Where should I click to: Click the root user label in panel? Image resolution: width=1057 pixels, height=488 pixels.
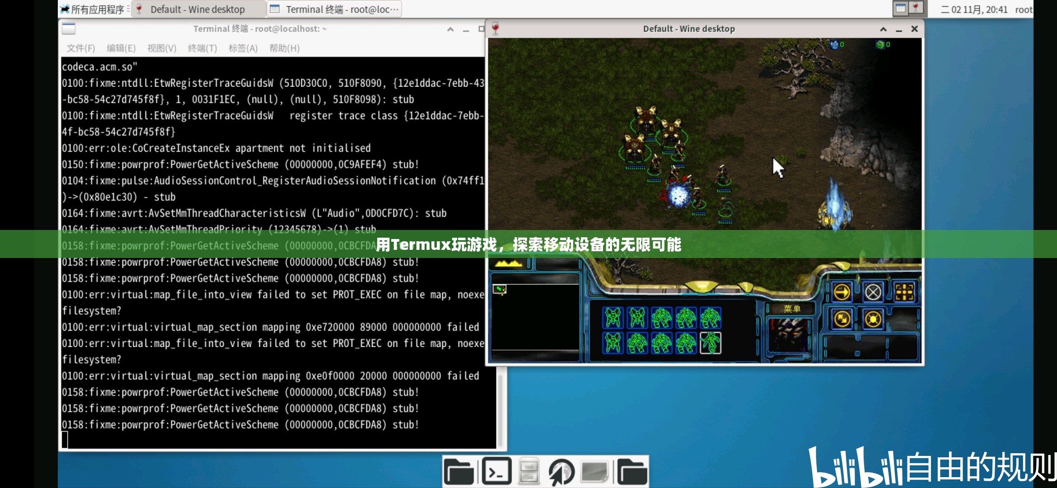point(1024,9)
